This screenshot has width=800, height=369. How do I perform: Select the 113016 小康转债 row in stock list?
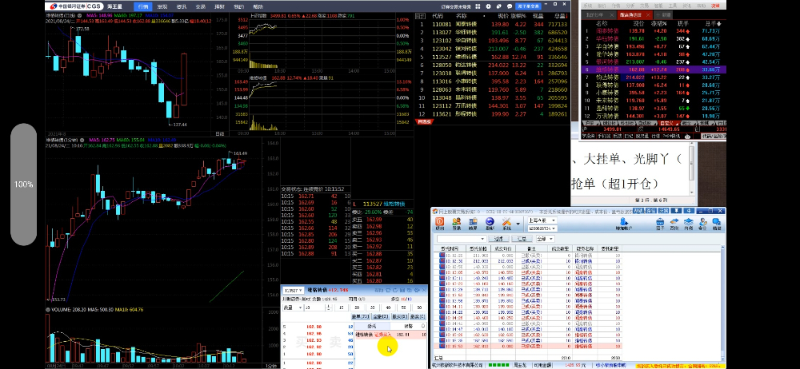[x=492, y=81]
